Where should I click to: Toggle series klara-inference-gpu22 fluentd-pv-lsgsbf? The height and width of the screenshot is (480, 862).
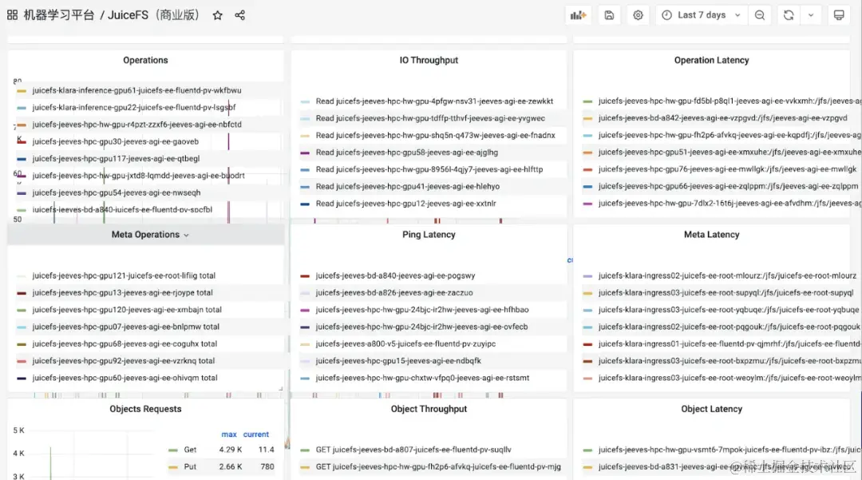click(x=133, y=107)
